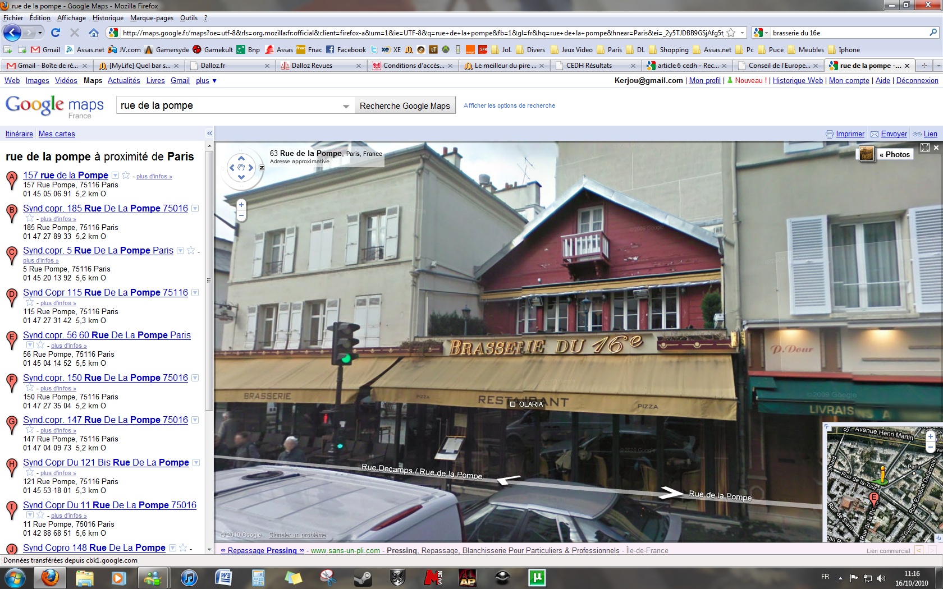Open the Facebook bookmark
Image resolution: width=943 pixels, height=589 pixels.
(x=346, y=49)
